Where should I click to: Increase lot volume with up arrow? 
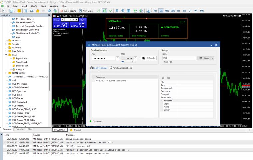pos(76,20)
